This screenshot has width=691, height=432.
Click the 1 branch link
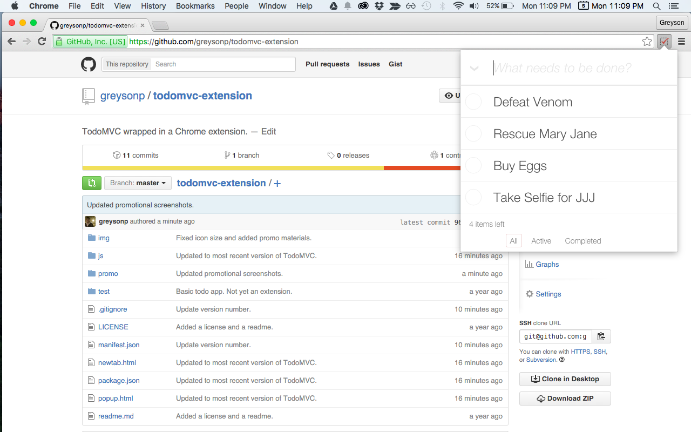tap(242, 156)
